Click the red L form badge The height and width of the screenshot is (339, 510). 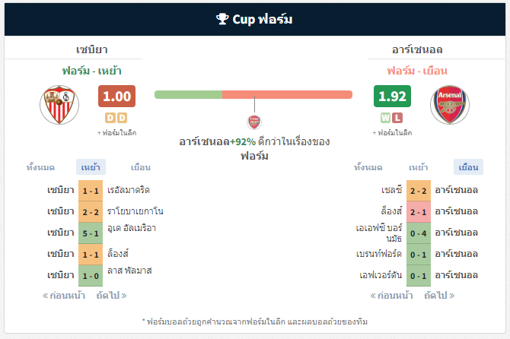pos(397,118)
